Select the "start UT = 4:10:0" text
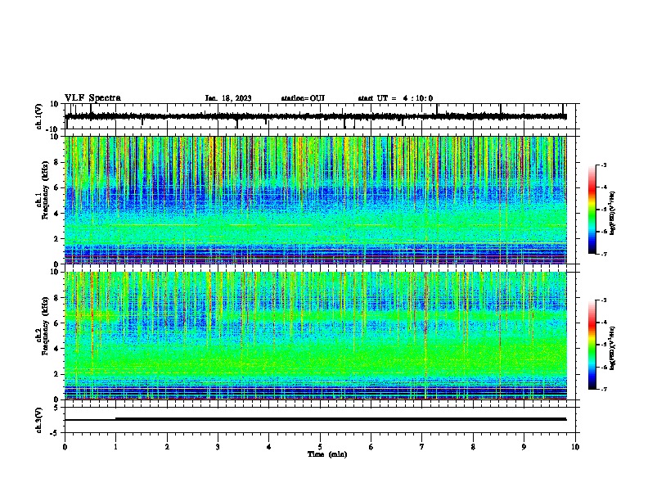 (x=395, y=98)
